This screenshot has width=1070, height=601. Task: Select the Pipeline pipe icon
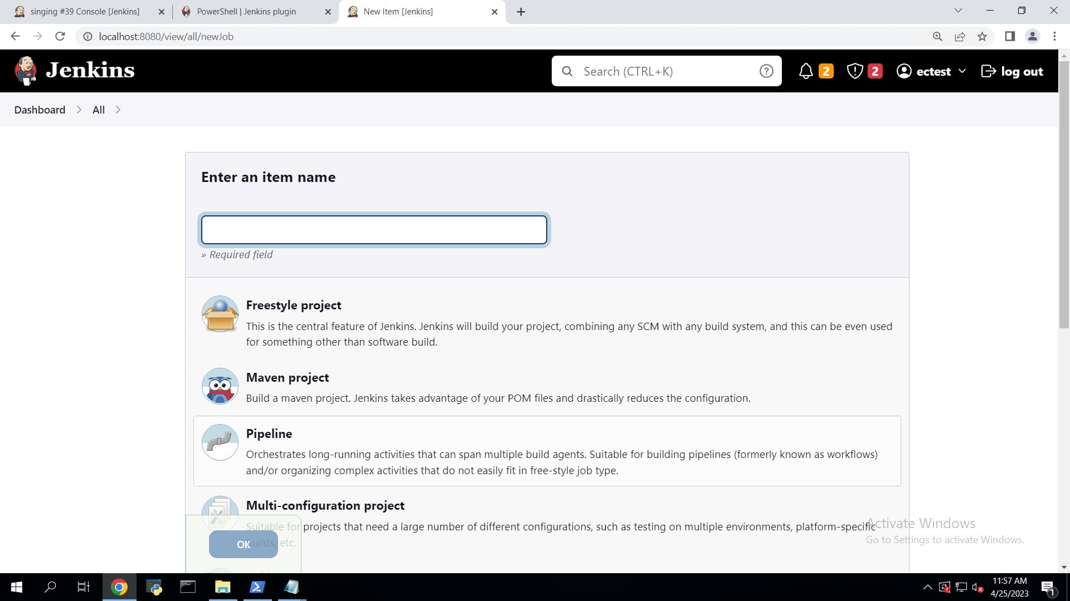pyautogui.click(x=220, y=442)
